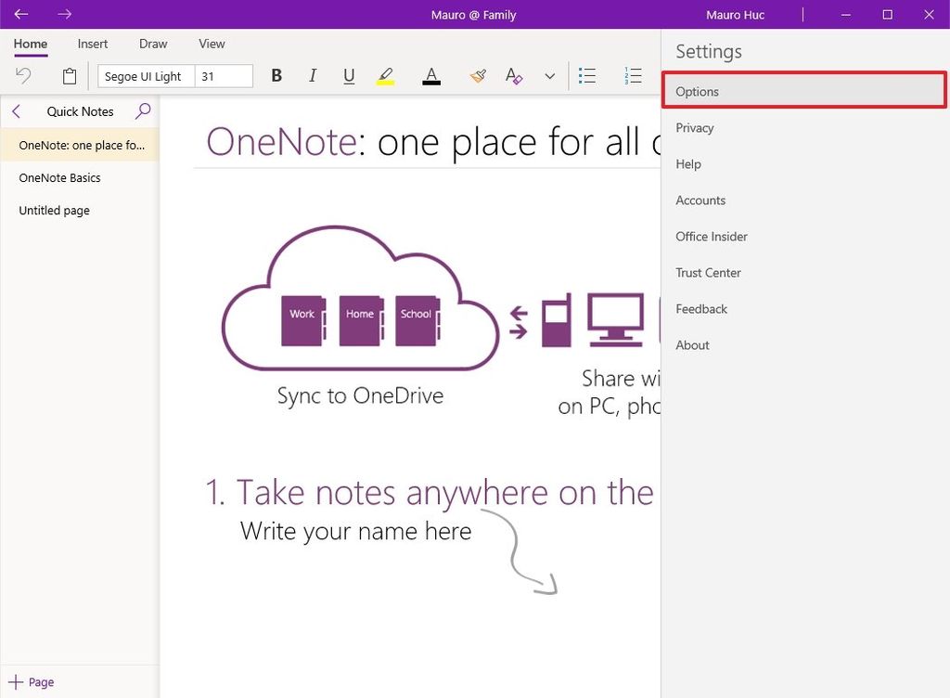Open the Clipboard paste icon
Viewport: 950px width, 698px height.
[x=69, y=76]
